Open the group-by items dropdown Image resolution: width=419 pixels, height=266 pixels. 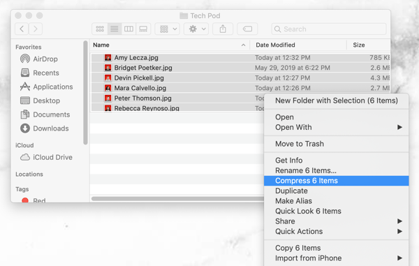[x=168, y=29]
